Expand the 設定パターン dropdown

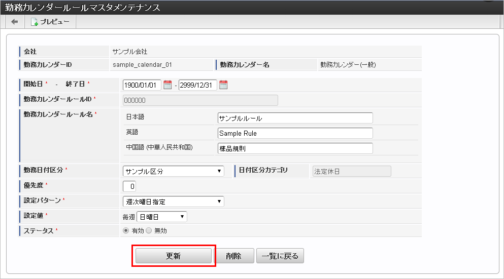coord(173,202)
